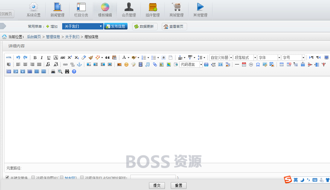Print editor content with printer icon
This screenshot has height=190, width=330.
click(53, 72)
